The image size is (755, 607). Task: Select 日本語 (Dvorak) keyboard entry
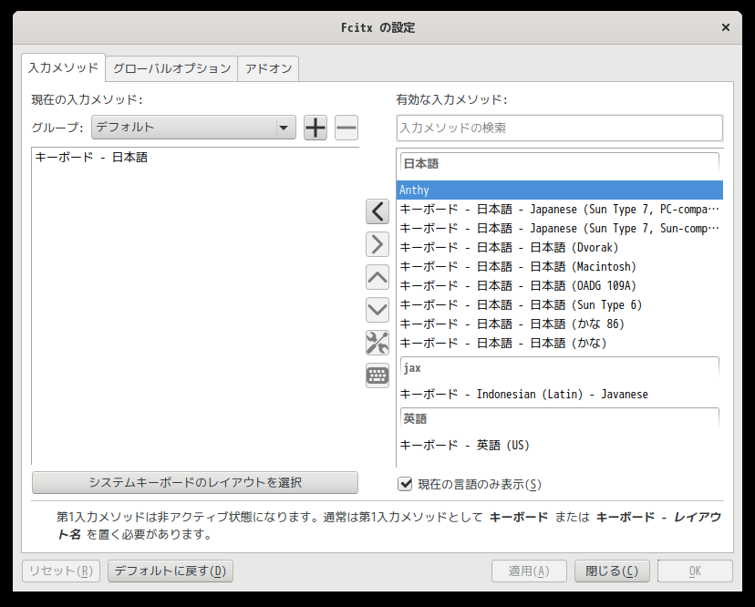560,247
